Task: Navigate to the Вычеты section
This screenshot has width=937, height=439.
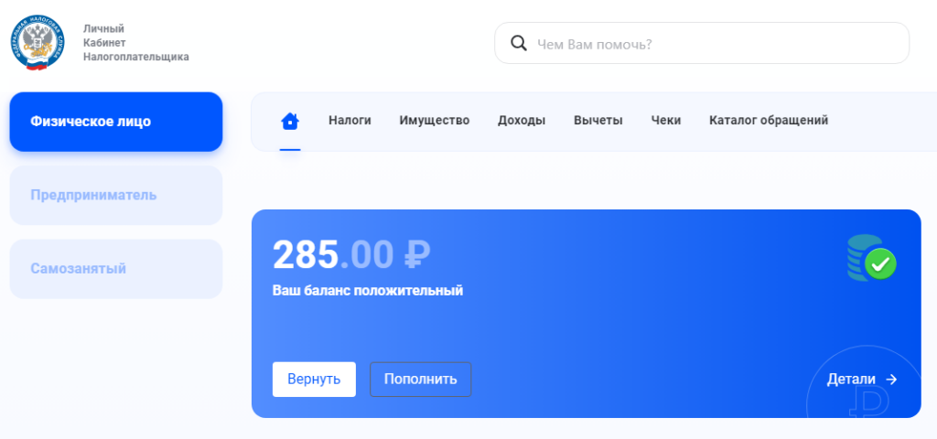Action: [x=598, y=121]
